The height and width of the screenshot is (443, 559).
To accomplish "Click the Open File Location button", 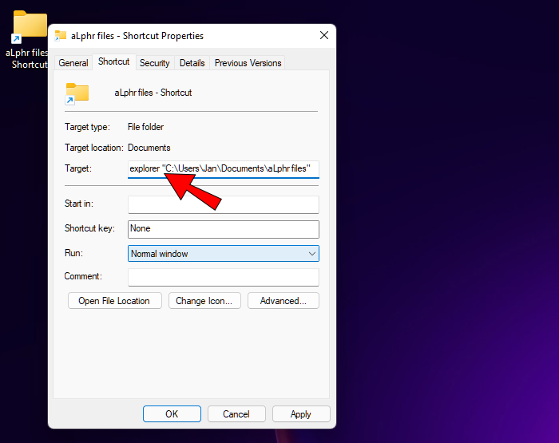I will (115, 301).
